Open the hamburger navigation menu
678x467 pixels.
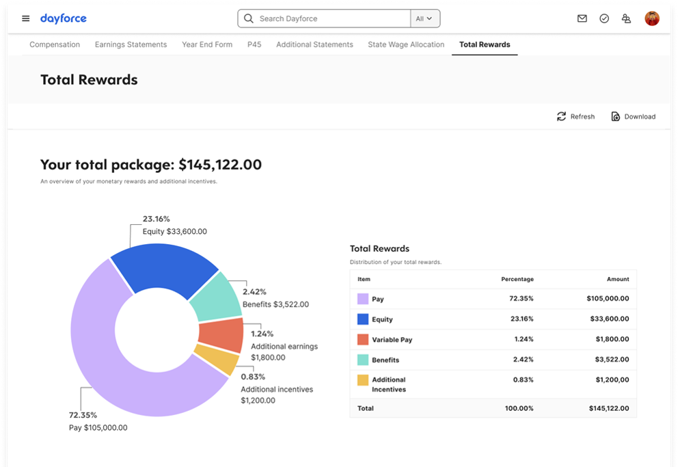(x=26, y=18)
